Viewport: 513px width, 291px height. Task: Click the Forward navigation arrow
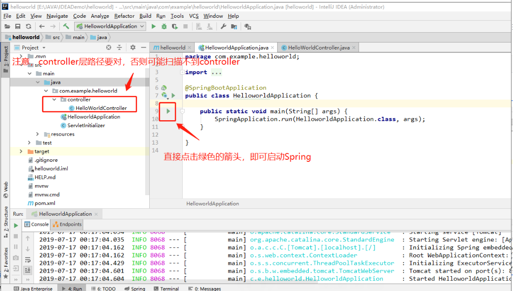click(x=53, y=27)
